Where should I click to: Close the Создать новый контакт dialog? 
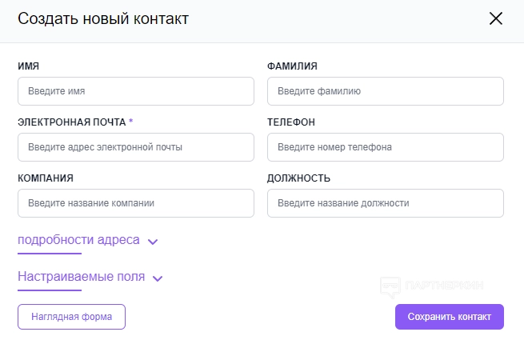496,18
